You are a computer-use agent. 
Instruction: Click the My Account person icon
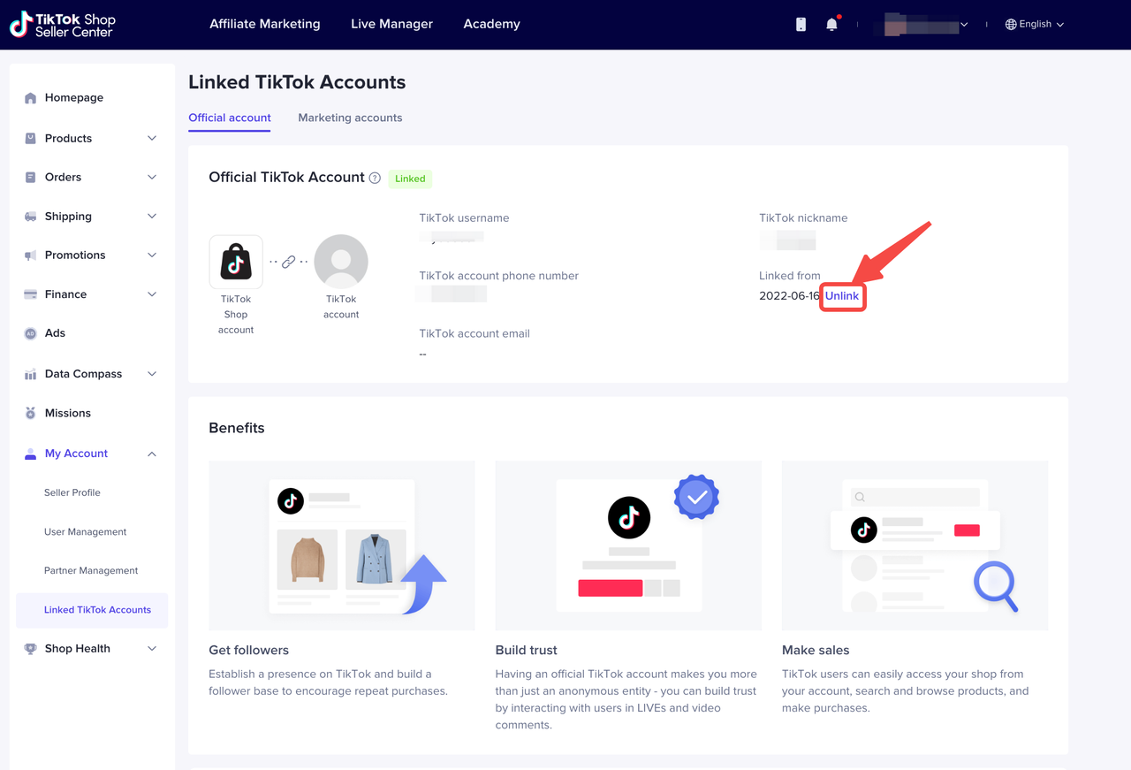point(31,454)
